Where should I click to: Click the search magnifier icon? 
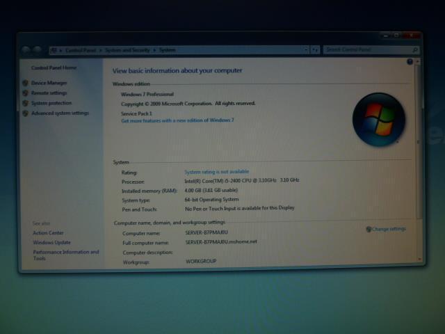[x=414, y=49]
